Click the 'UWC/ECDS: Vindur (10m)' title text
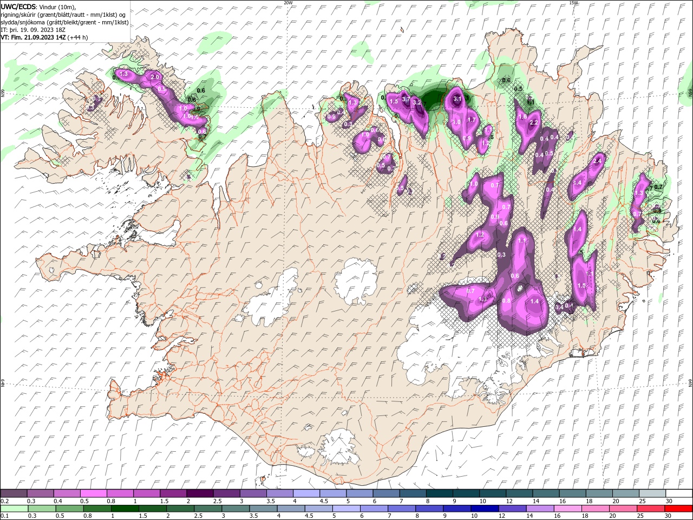Image resolution: width=693 pixels, height=520 pixels. coord(38,6)
